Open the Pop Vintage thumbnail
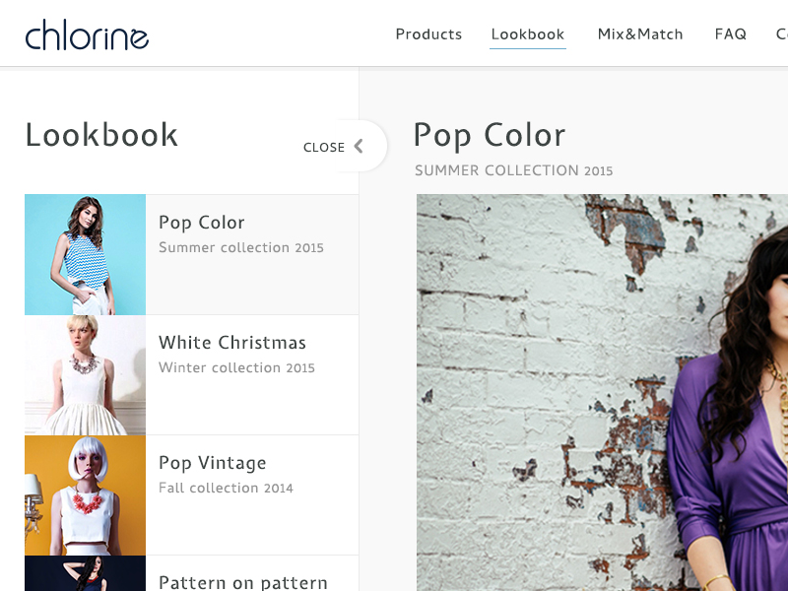The width and height of the screenshot is (788, 591). pyautogui.click(x=85, y=495)
